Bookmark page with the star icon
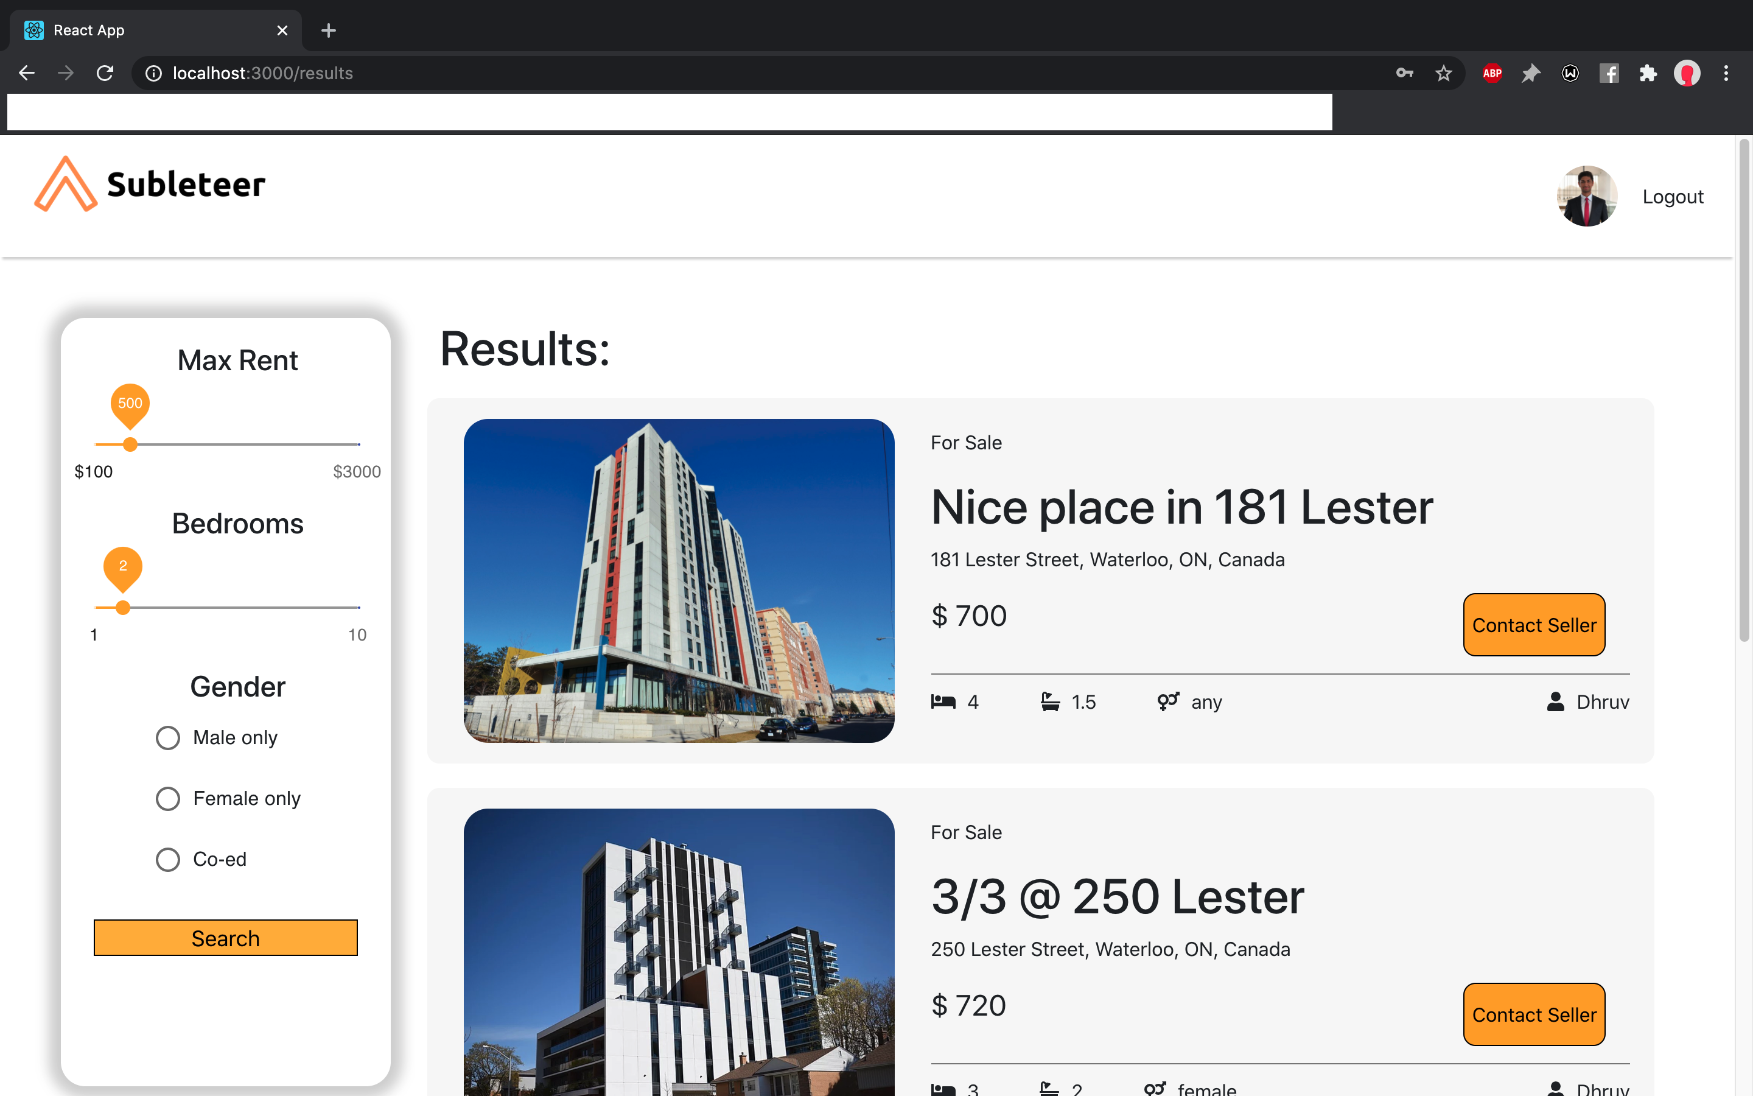 tap(1443, 73)
